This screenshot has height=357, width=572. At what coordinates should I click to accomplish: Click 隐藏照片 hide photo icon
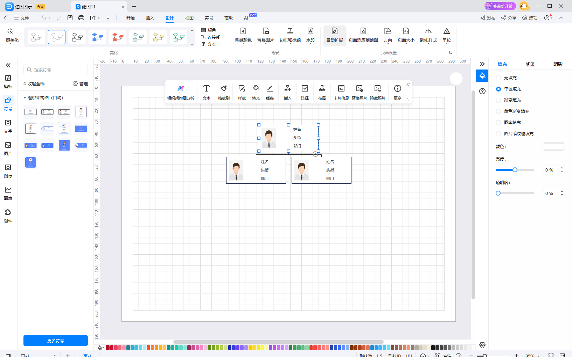[x=378, y=93]
